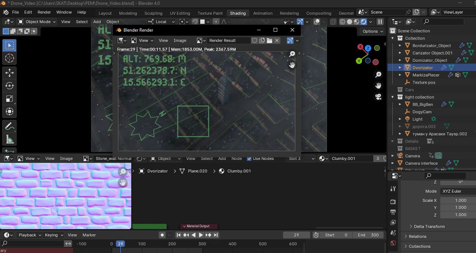
Task: Enable material preview shading
Action: pyautogui.click(x=357, y=22)
